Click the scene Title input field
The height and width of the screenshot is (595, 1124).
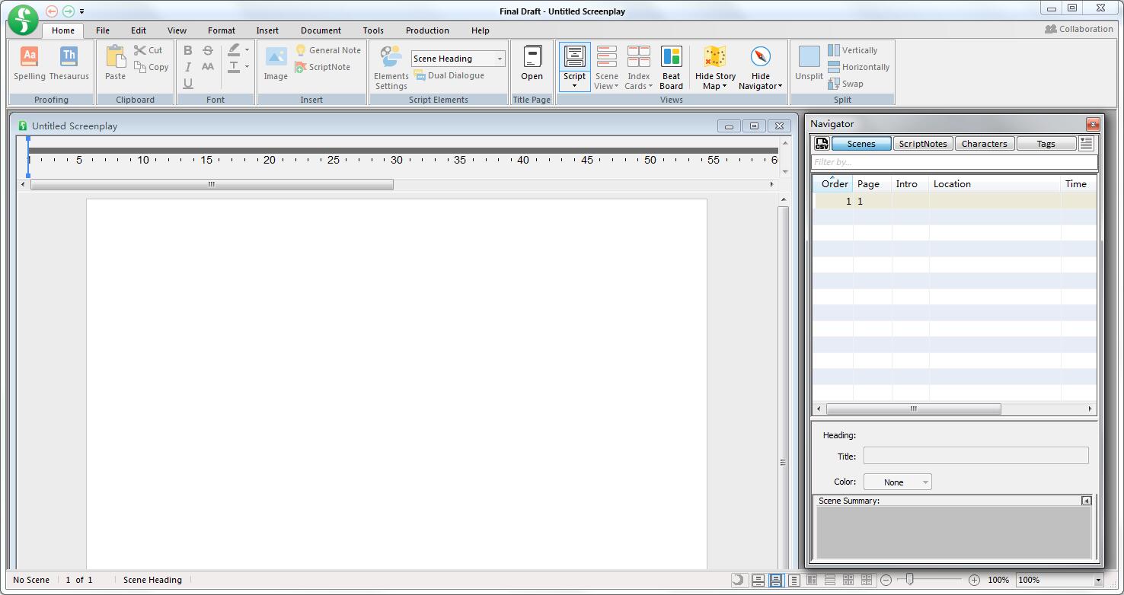coord(976,456)
